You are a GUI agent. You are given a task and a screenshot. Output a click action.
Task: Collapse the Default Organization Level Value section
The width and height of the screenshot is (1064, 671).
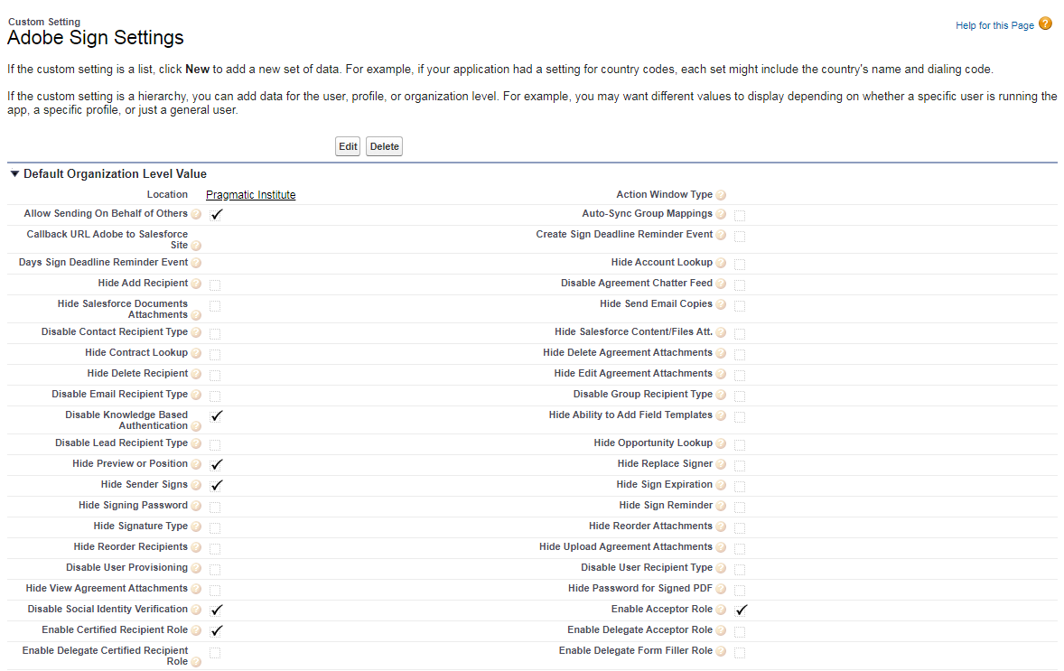point(14,173)
